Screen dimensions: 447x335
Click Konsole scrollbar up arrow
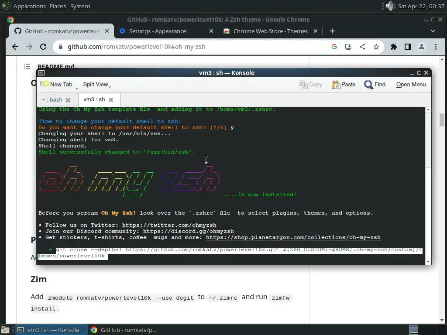pyautogui.click(x=428, y=109)
